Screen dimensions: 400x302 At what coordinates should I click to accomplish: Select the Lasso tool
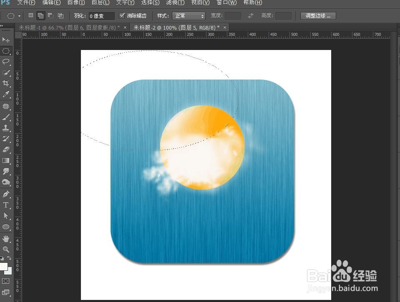[5, 61]
